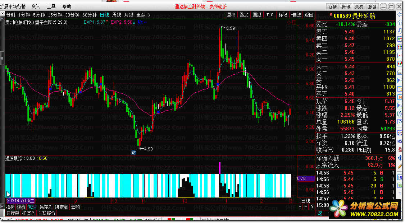This screenshot has width=405, height=223.
Task: Click the 交易 trade button
Action: [x=359, y=7]
